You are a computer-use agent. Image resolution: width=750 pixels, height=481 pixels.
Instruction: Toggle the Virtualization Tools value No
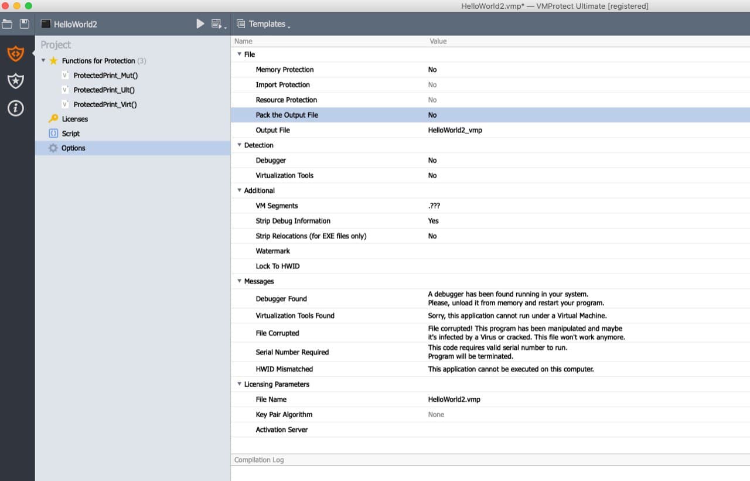coord(432,176)
